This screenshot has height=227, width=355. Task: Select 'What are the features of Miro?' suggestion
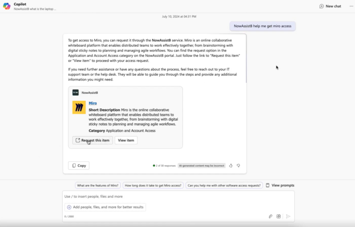point(98,185)
